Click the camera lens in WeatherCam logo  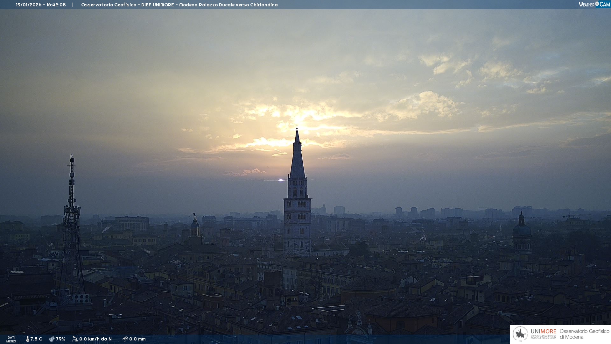[x=597, y=4]
